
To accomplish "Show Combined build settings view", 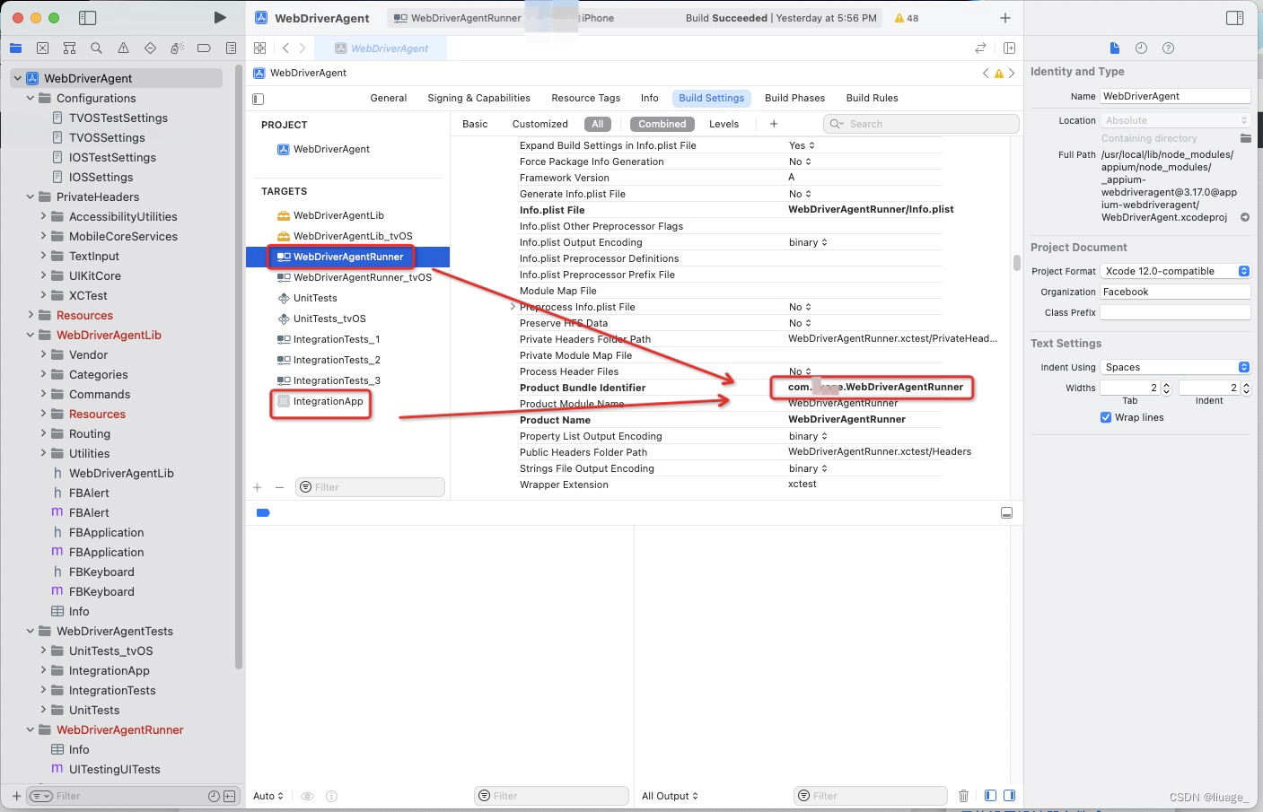I will pos(662,124).
